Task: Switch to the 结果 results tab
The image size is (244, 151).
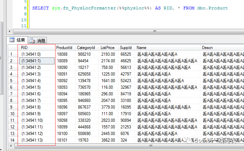Action: [x=17, y=40]
